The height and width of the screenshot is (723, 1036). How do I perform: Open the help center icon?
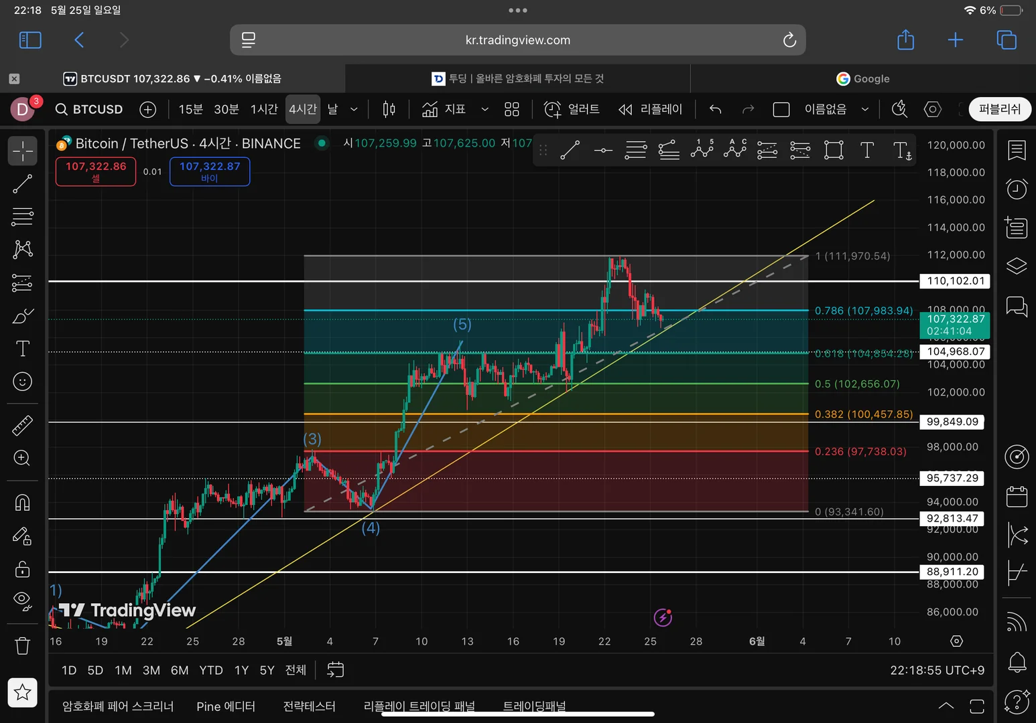click(x=1017, y=702)
